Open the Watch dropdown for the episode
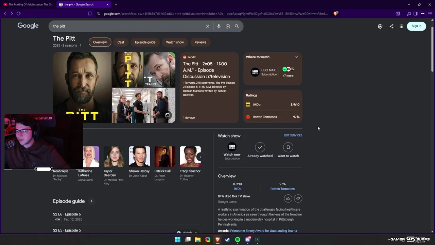Viewport: 435px width, 245px height. 187,232
